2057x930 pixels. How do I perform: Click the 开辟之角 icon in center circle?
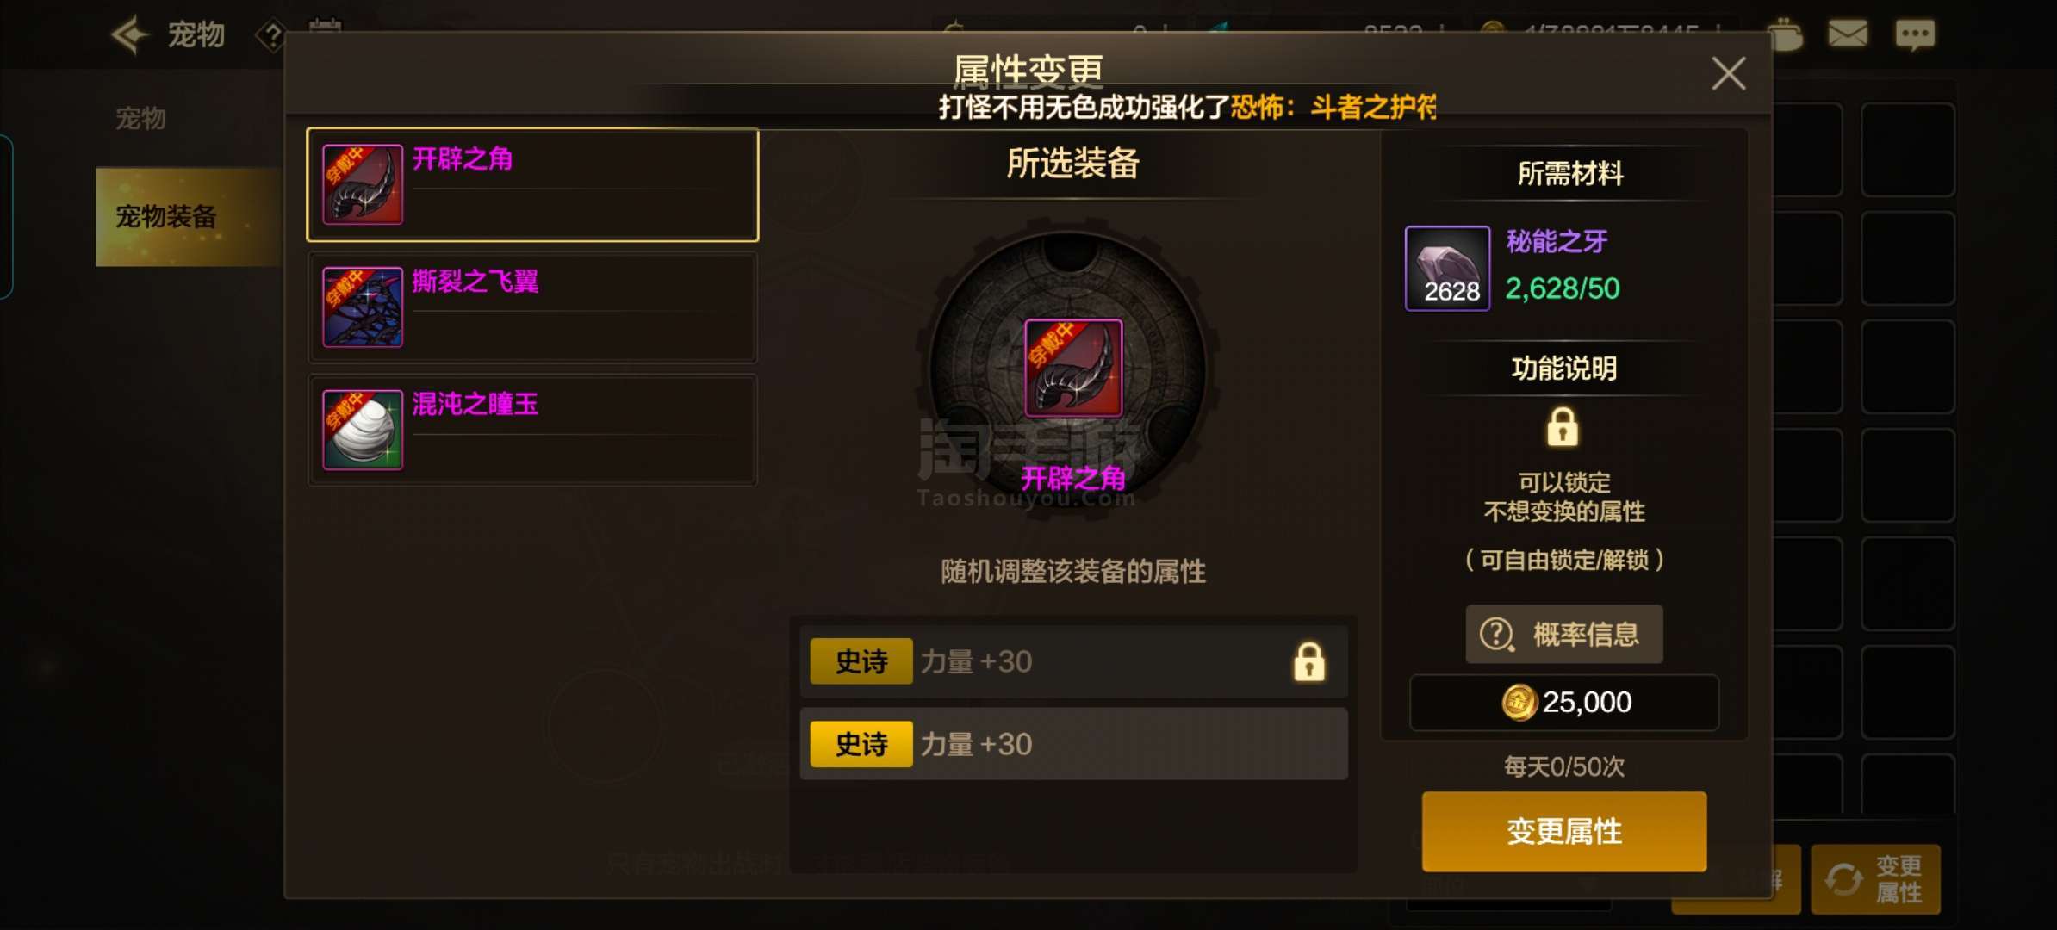point(1072,369)
